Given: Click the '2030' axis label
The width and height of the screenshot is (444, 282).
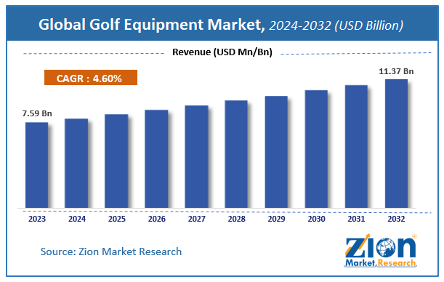Looking at the screenshot, I should point(316,219).
